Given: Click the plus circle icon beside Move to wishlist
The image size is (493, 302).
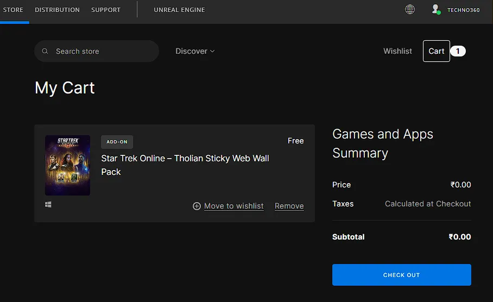Looking at the screenshot, I should pos(197,206).
